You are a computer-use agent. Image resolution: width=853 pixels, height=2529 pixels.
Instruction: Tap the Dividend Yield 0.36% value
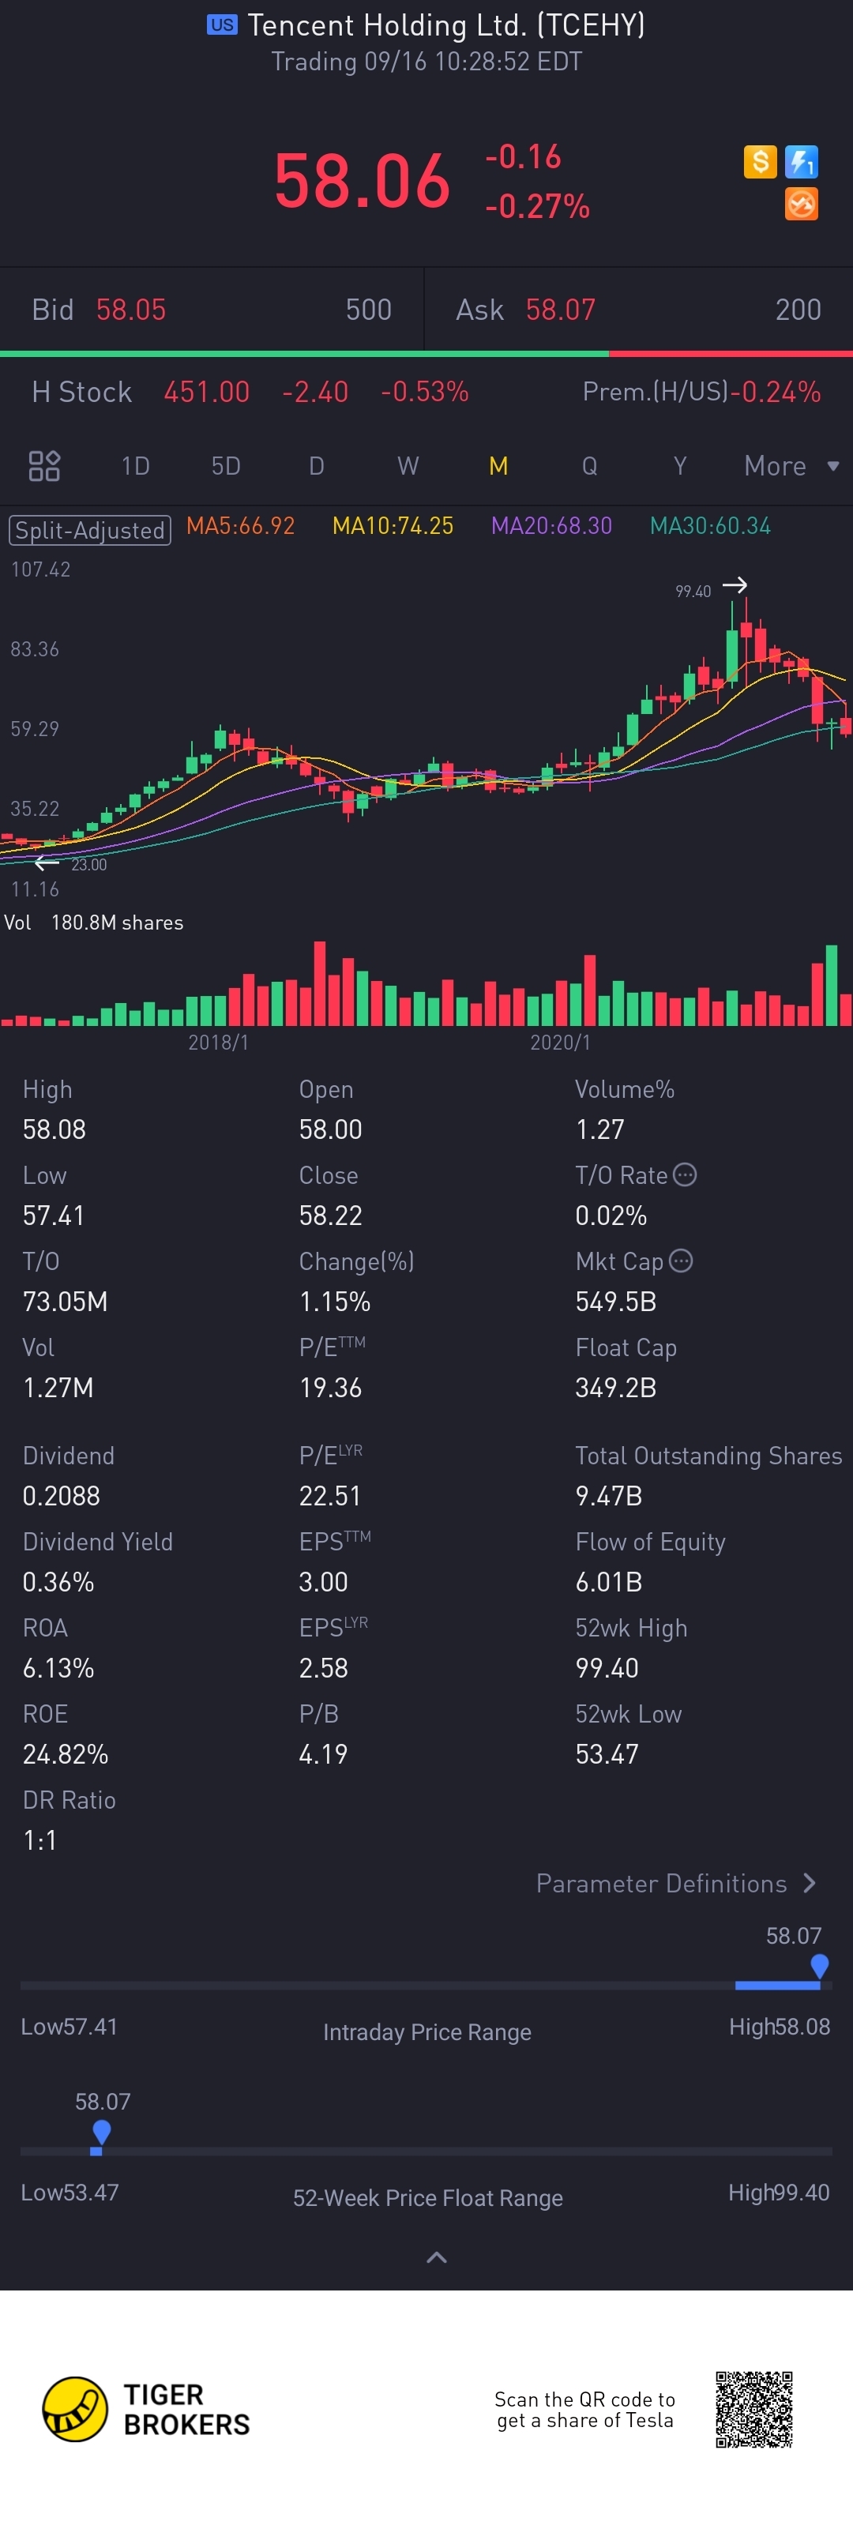[x=58, y=1581]
